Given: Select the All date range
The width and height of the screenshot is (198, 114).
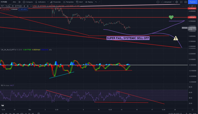Looking at the screenshot, I should (33, 113).
